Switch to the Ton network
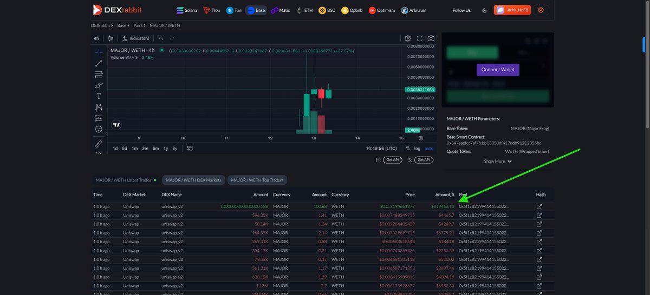 (235, 10)
